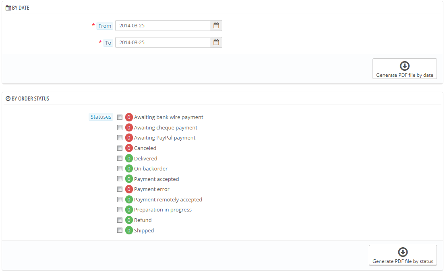This screenshot has height=273, width=445.
Task: Enable the Payment accepted checkbox
Action: coord(120,179)
